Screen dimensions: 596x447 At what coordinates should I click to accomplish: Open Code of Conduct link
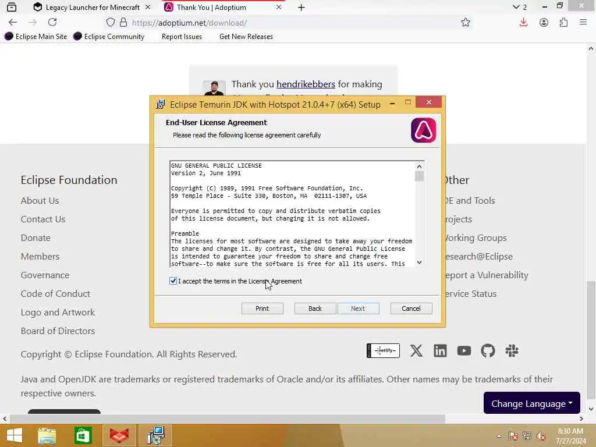point(55,293)
